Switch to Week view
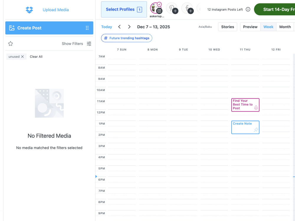This screenshot has width=295, height=221. coord(268,27)
